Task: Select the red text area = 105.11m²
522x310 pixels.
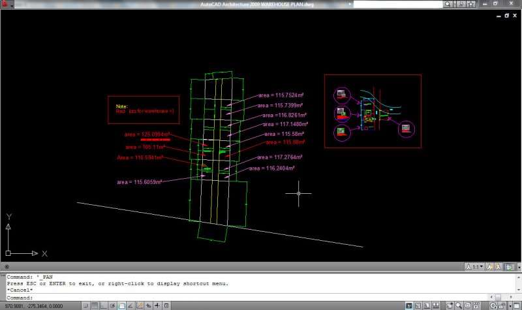Action: 146,147
